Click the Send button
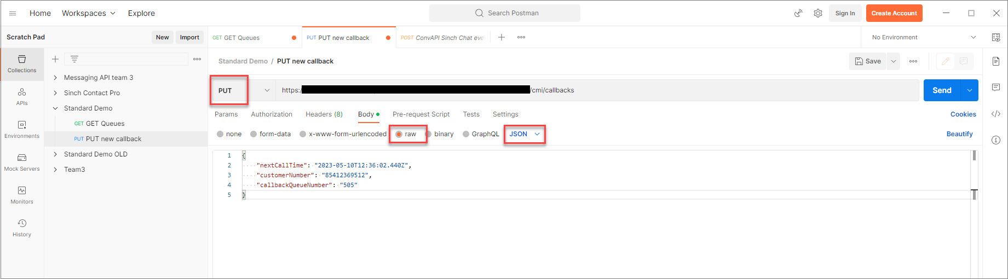This screenshot has height=279, width=1008. point(942,90)
